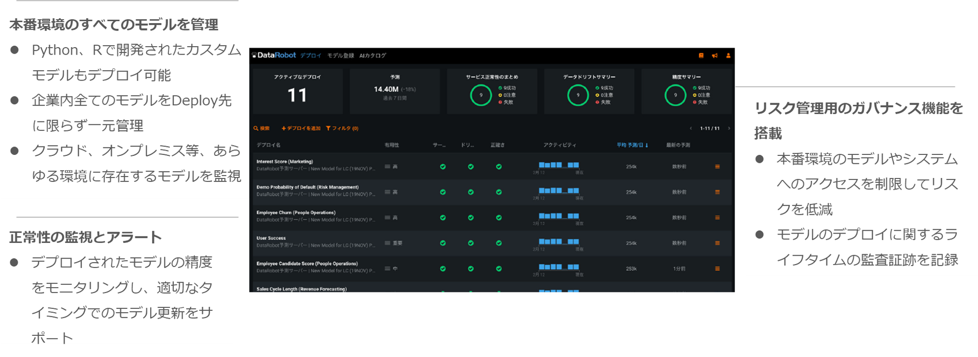Screen dimensions: 978x357
Task: Click activity bar chart for Interest Score
Action: point(559,165)
